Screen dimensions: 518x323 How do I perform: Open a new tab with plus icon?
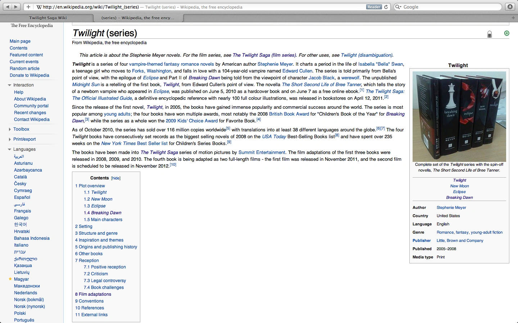click(513, 18)
